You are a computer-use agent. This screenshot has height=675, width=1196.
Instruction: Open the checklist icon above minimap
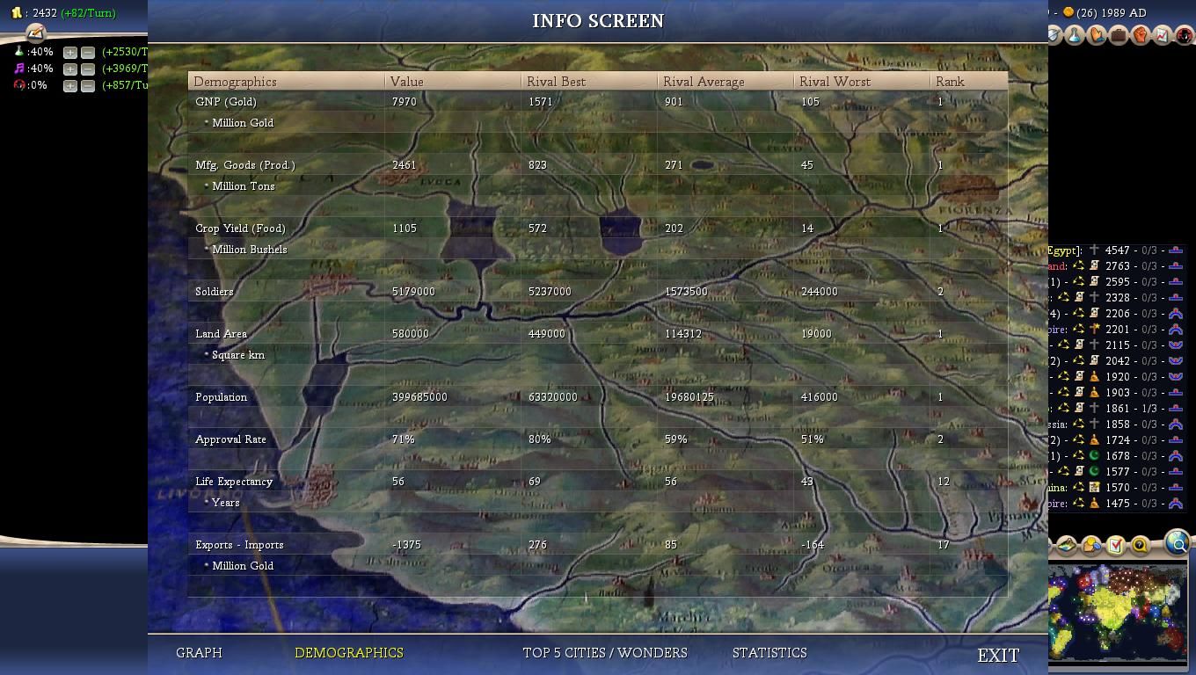click(1115, 546)
